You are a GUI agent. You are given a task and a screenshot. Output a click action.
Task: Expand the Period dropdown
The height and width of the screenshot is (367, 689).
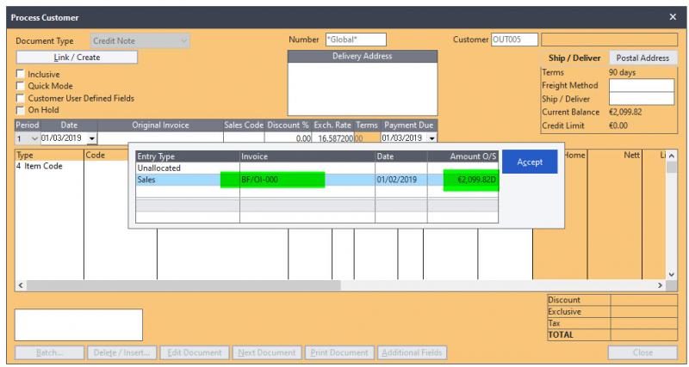point(34,138)
